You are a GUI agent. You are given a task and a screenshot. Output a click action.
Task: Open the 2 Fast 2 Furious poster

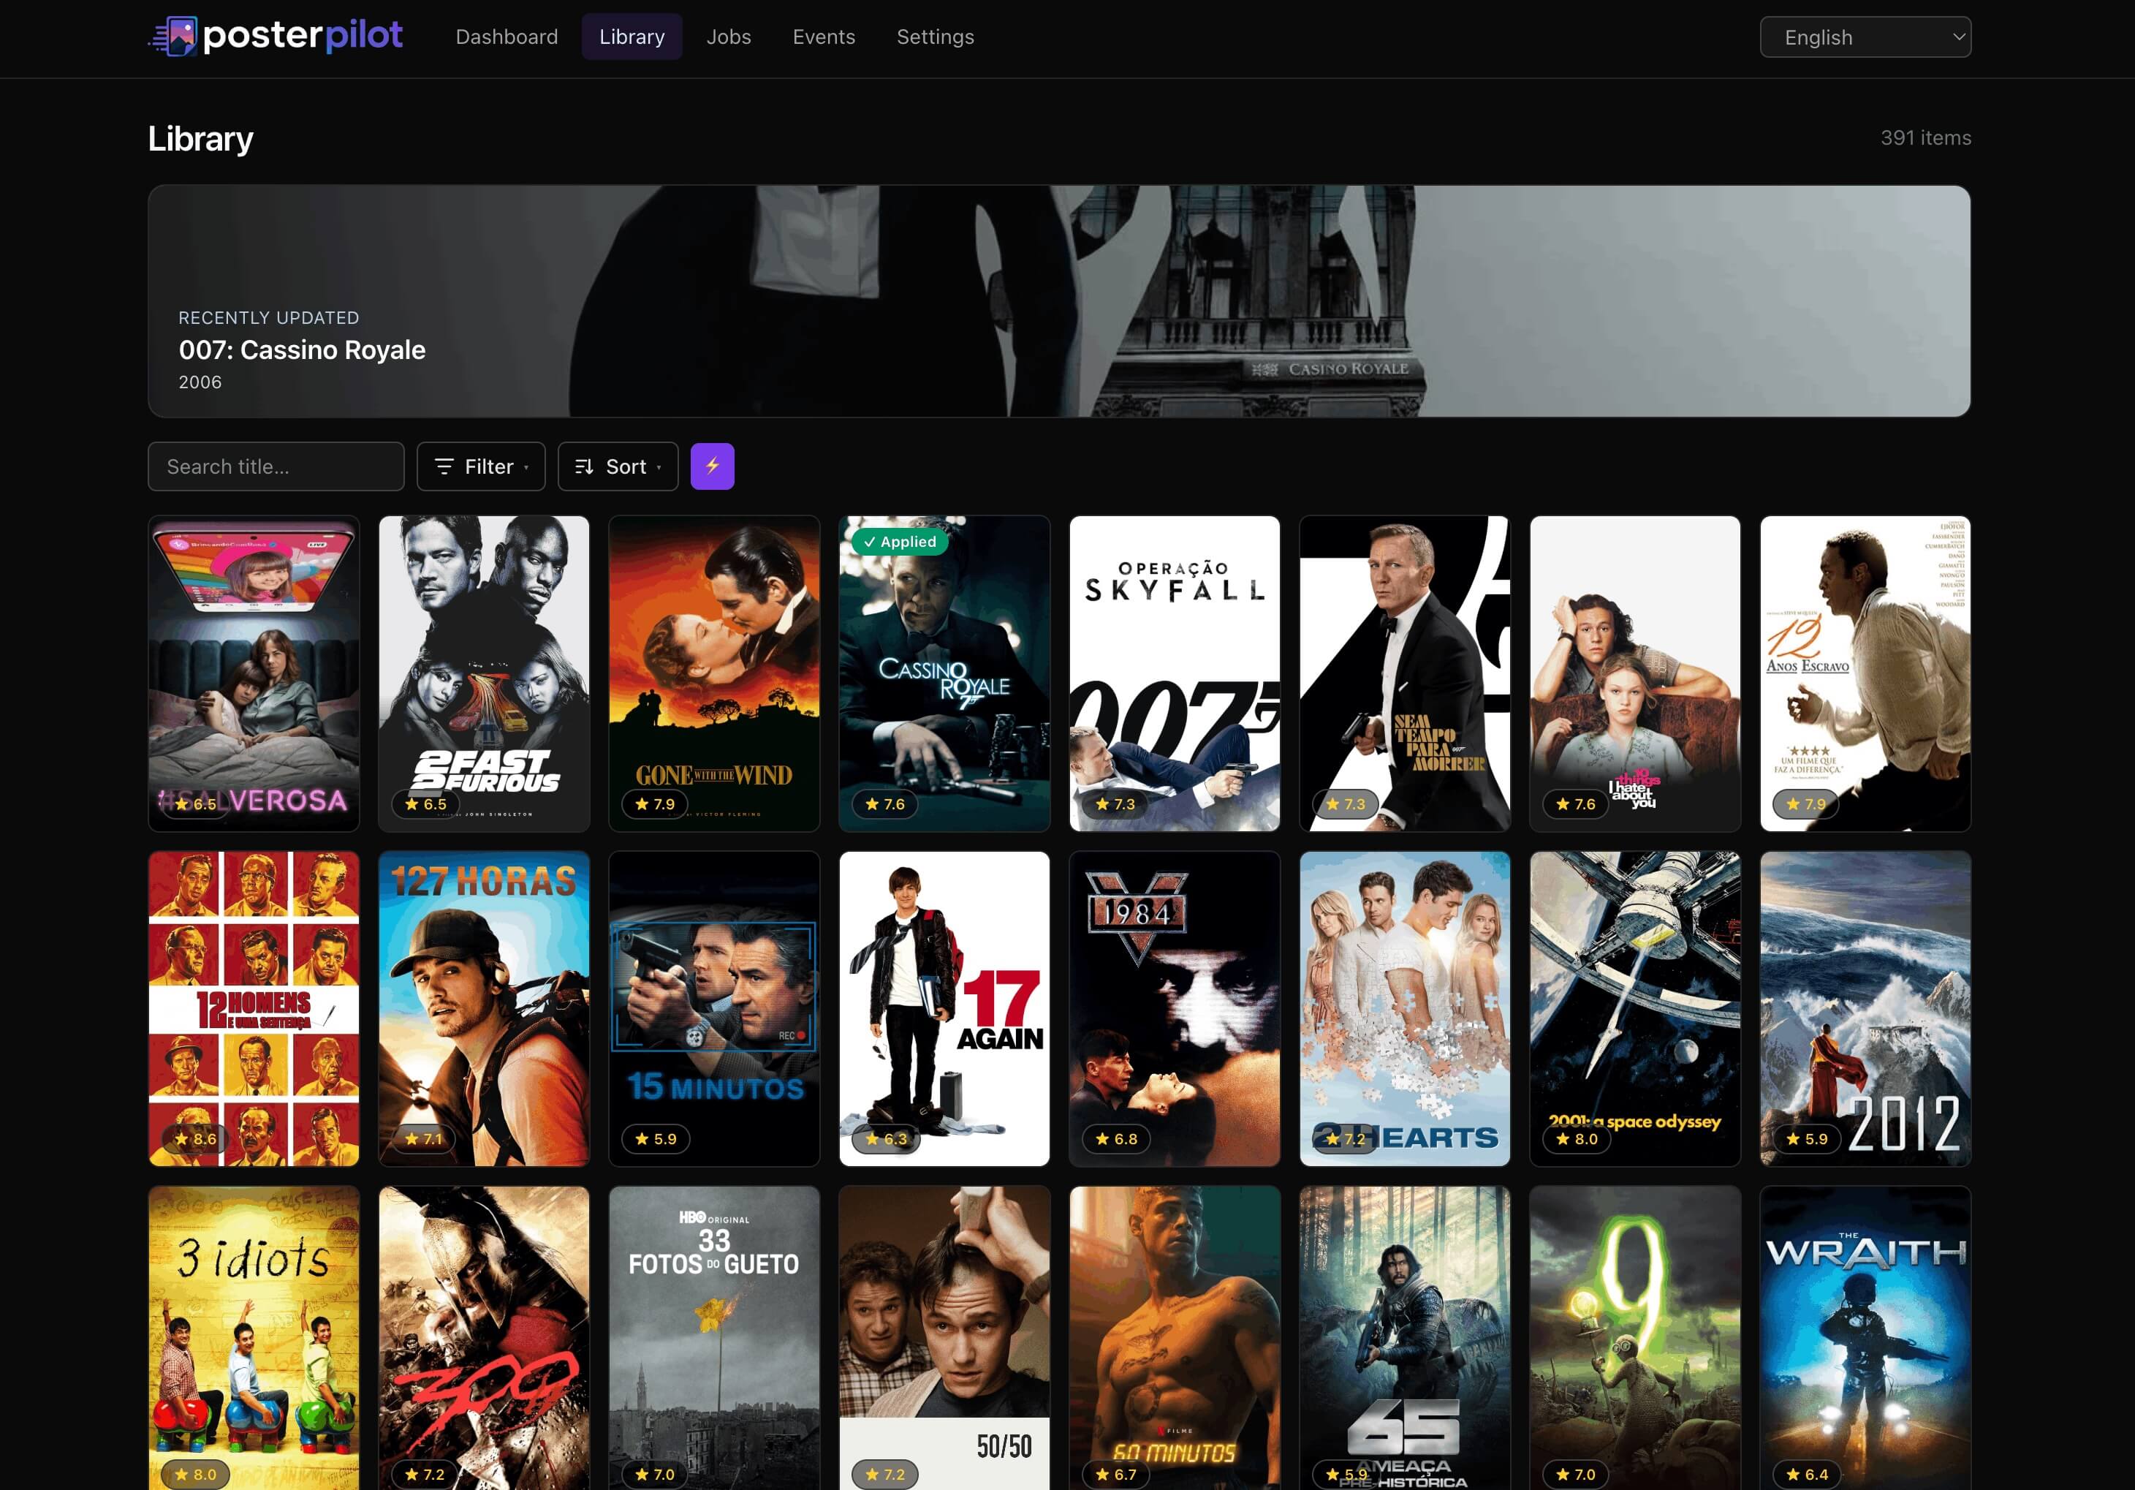point(484,673)
